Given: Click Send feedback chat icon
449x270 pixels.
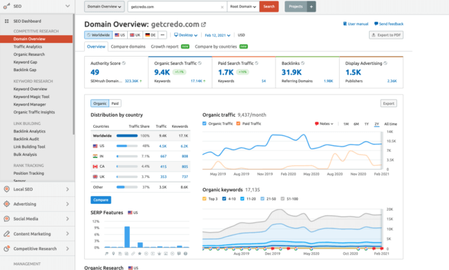Looking at the screenshot, I should pyautogui.click(x=376, y=23).
